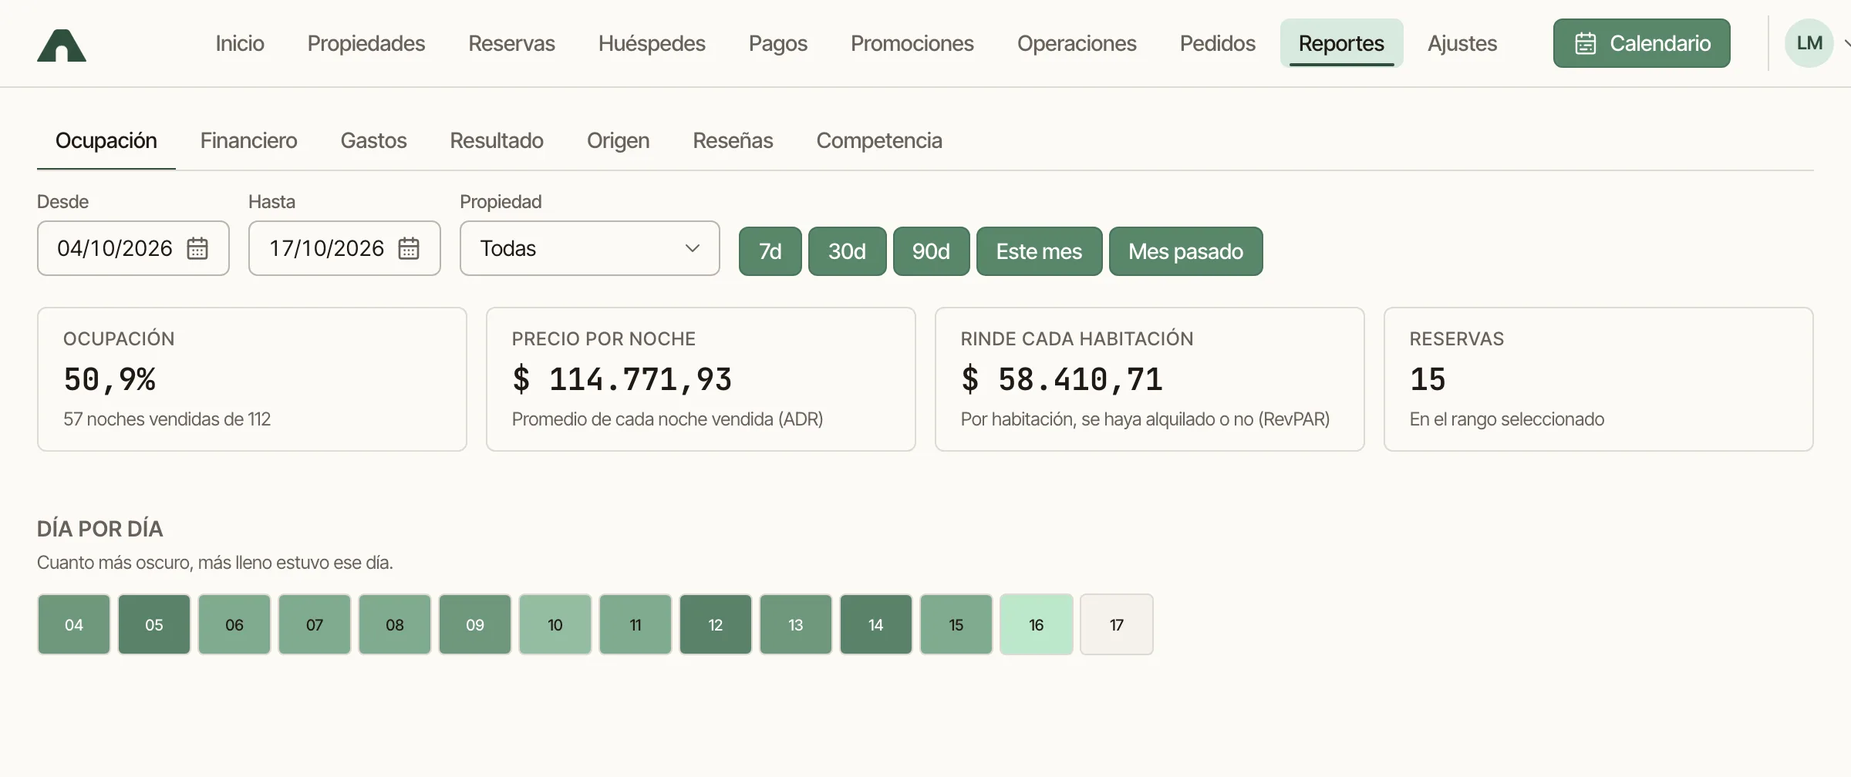Select the empty day 17 cell
The width and height of the screenshot is (1851, 777).
(1117, 624)
